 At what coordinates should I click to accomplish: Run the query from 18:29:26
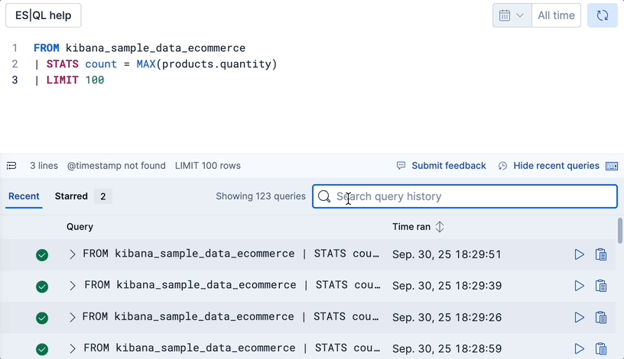click(x=579, y=317)
